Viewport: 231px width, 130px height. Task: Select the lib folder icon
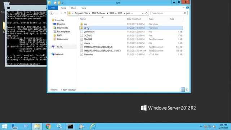coord(82,28)
